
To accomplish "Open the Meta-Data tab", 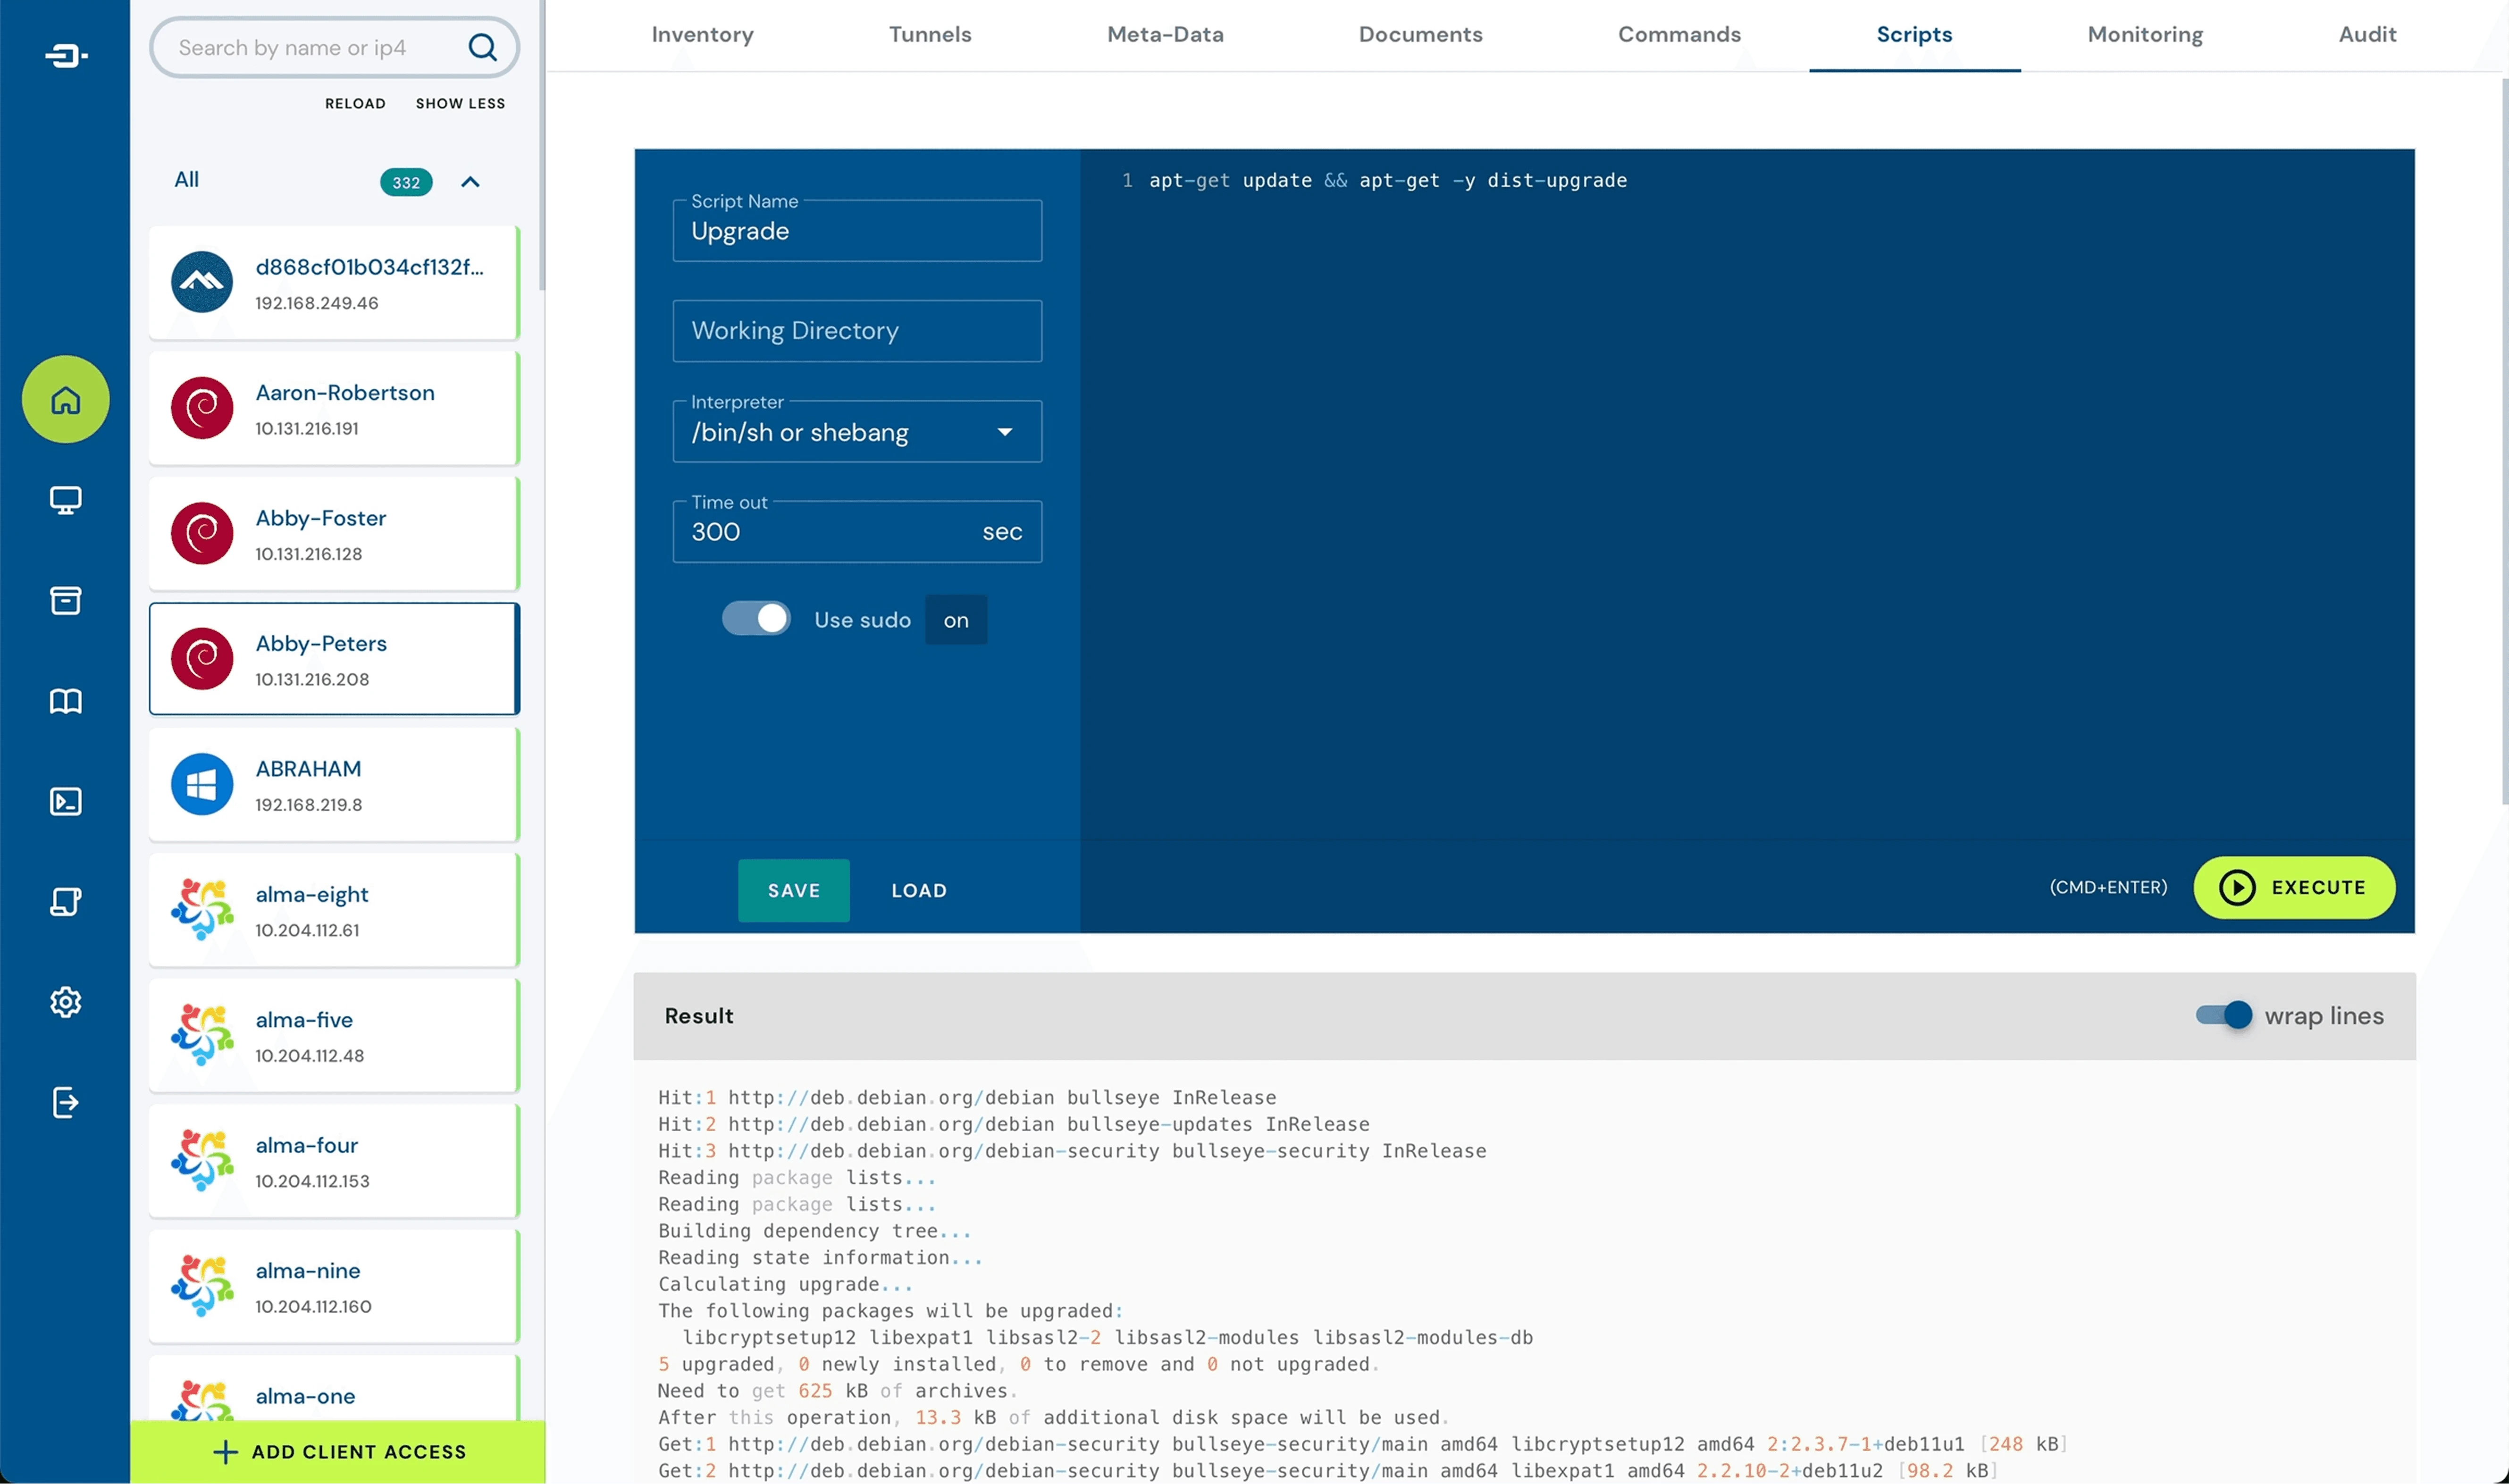I will 1165,34.
